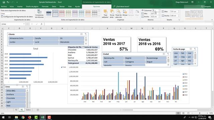Open the Datos ribbon tab
The height and width of the screenshot is (120, 214).
click(54, 7)
